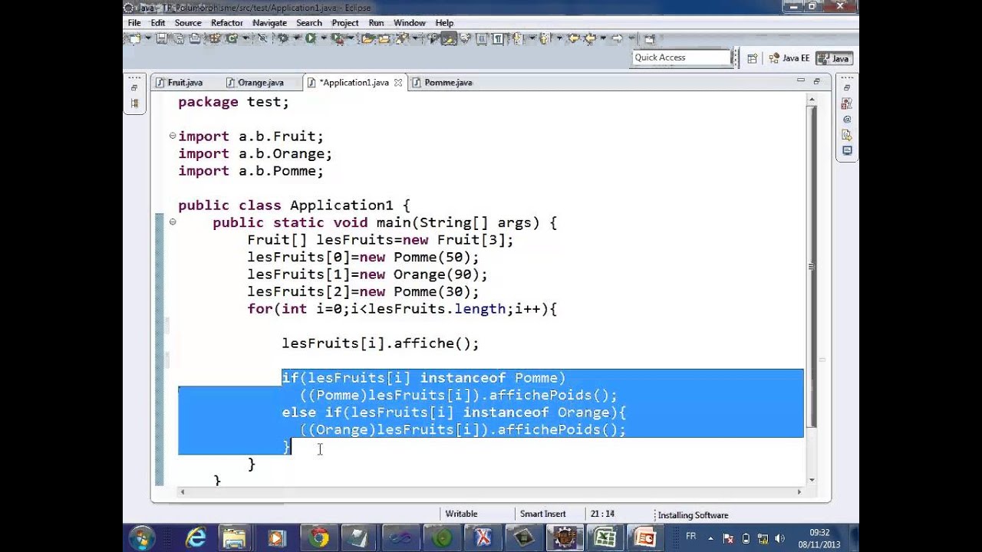
Task: Open the Forward history dropdown arrow
Action: 631,38
